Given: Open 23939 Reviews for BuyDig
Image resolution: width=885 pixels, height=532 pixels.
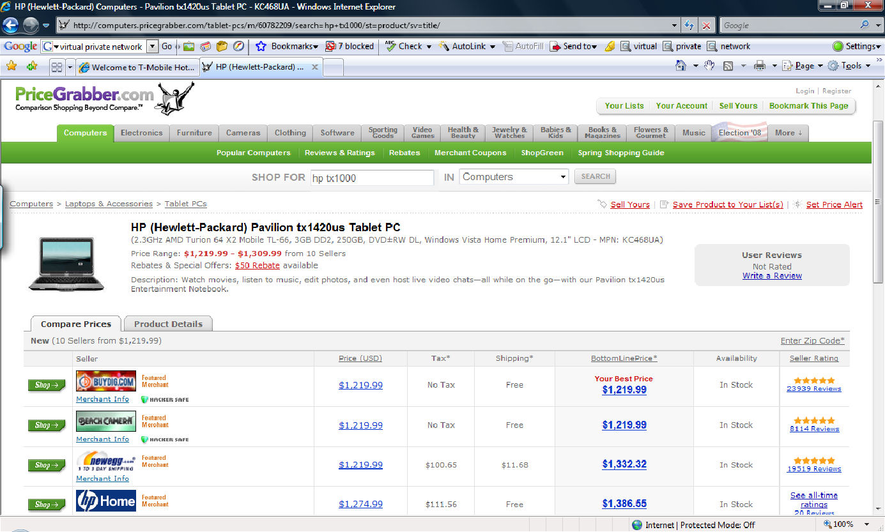Looking at the screenshot, I should (814, 388).
